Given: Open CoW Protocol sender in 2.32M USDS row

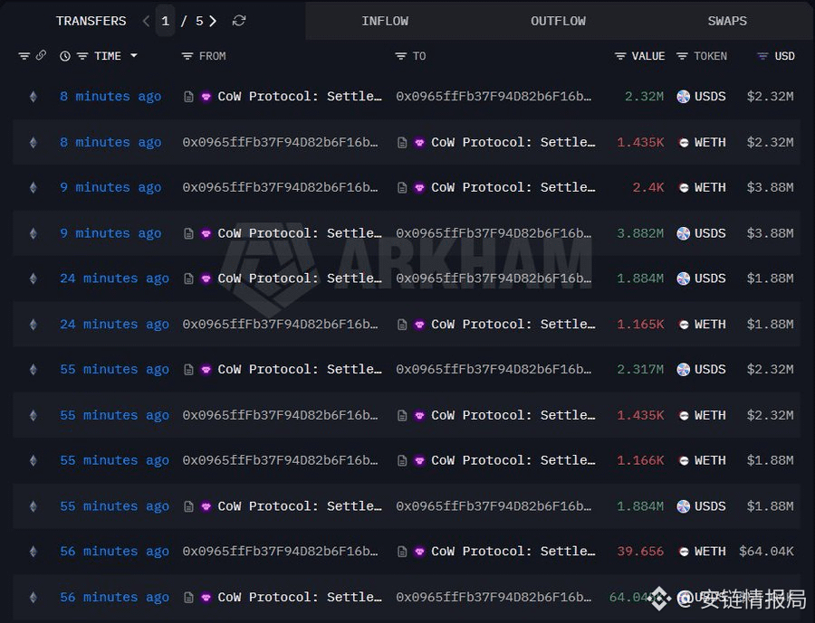Looking at the screenshot, I should click(300, 97).
